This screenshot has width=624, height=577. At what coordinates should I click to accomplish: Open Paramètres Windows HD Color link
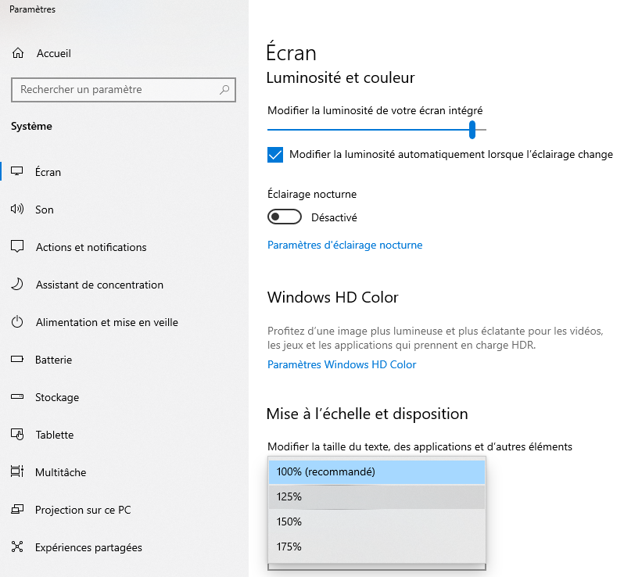tap(341, 365)
